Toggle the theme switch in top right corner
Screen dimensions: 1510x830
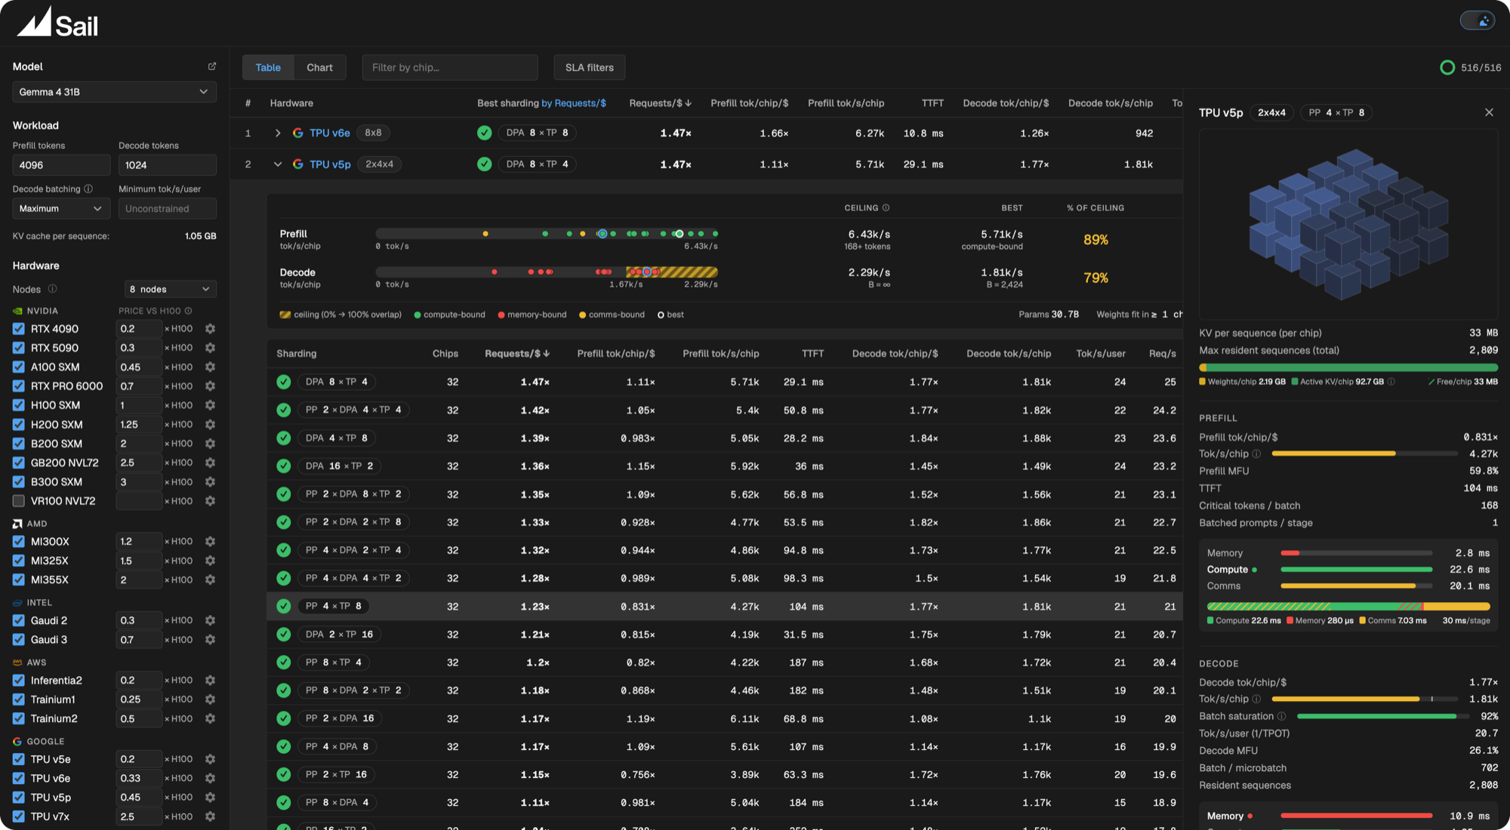point(1477,20)
